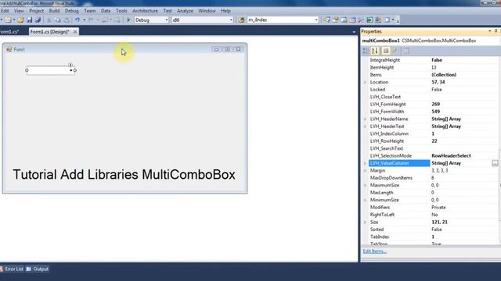Click the Form1 title bar in designer
The height and width of the screenshot is (281, 501).
124,49
